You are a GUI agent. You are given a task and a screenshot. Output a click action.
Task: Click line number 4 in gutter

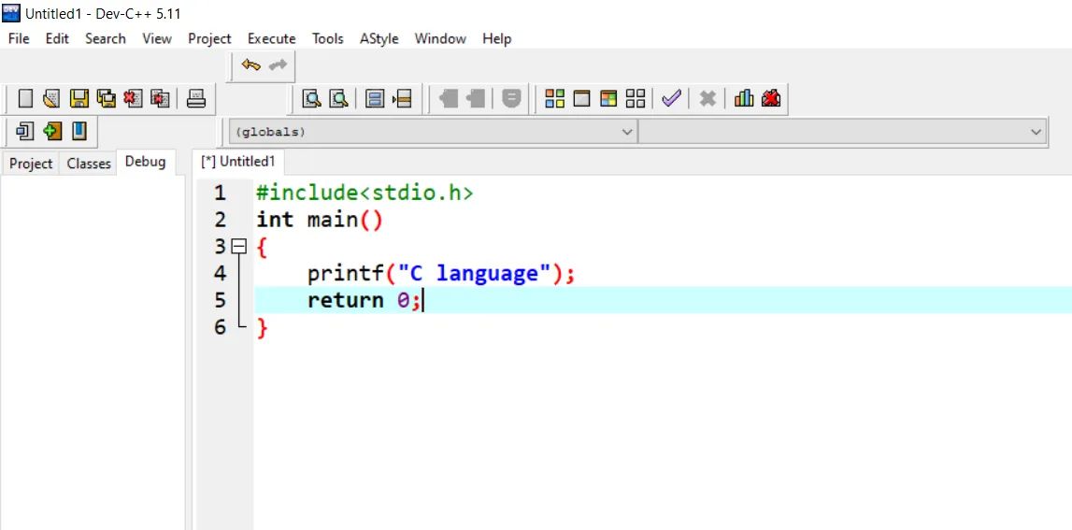pos(220,274)
